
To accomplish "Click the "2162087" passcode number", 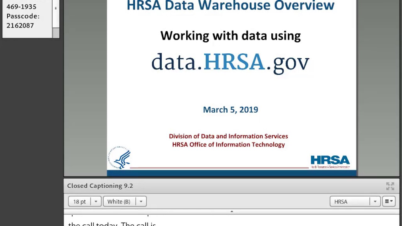I will point(20,25).
